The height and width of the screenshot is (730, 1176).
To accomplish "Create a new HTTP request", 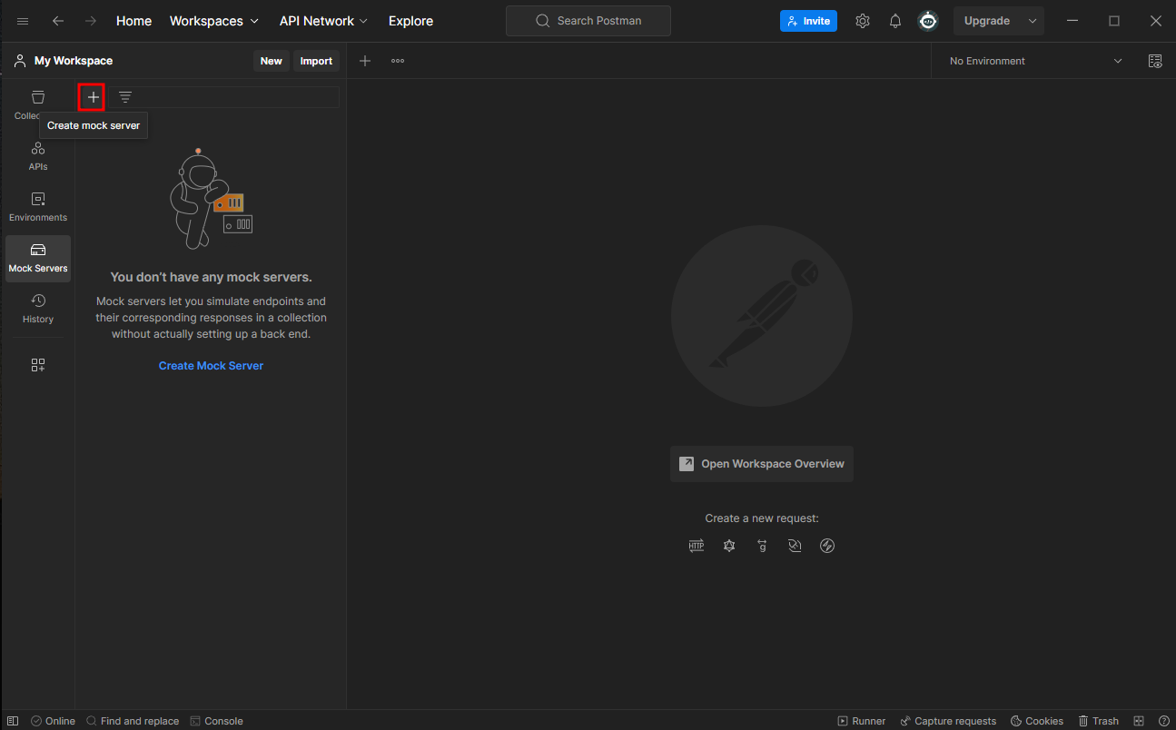I will pyautogui.click(x=697, y=546).
